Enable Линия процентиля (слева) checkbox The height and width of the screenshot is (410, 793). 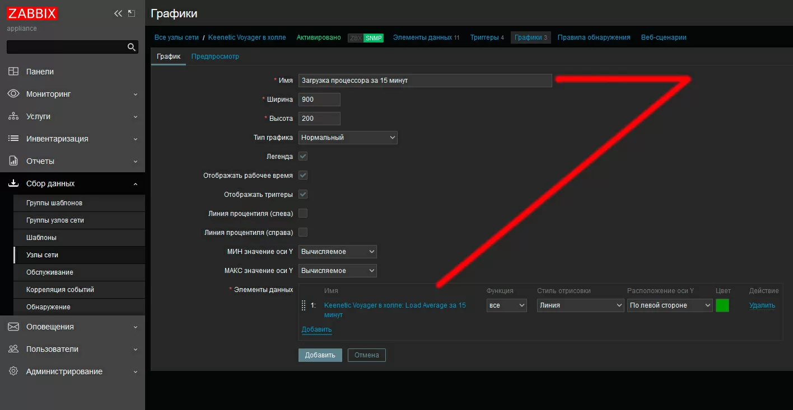click(x=303, y=213)
